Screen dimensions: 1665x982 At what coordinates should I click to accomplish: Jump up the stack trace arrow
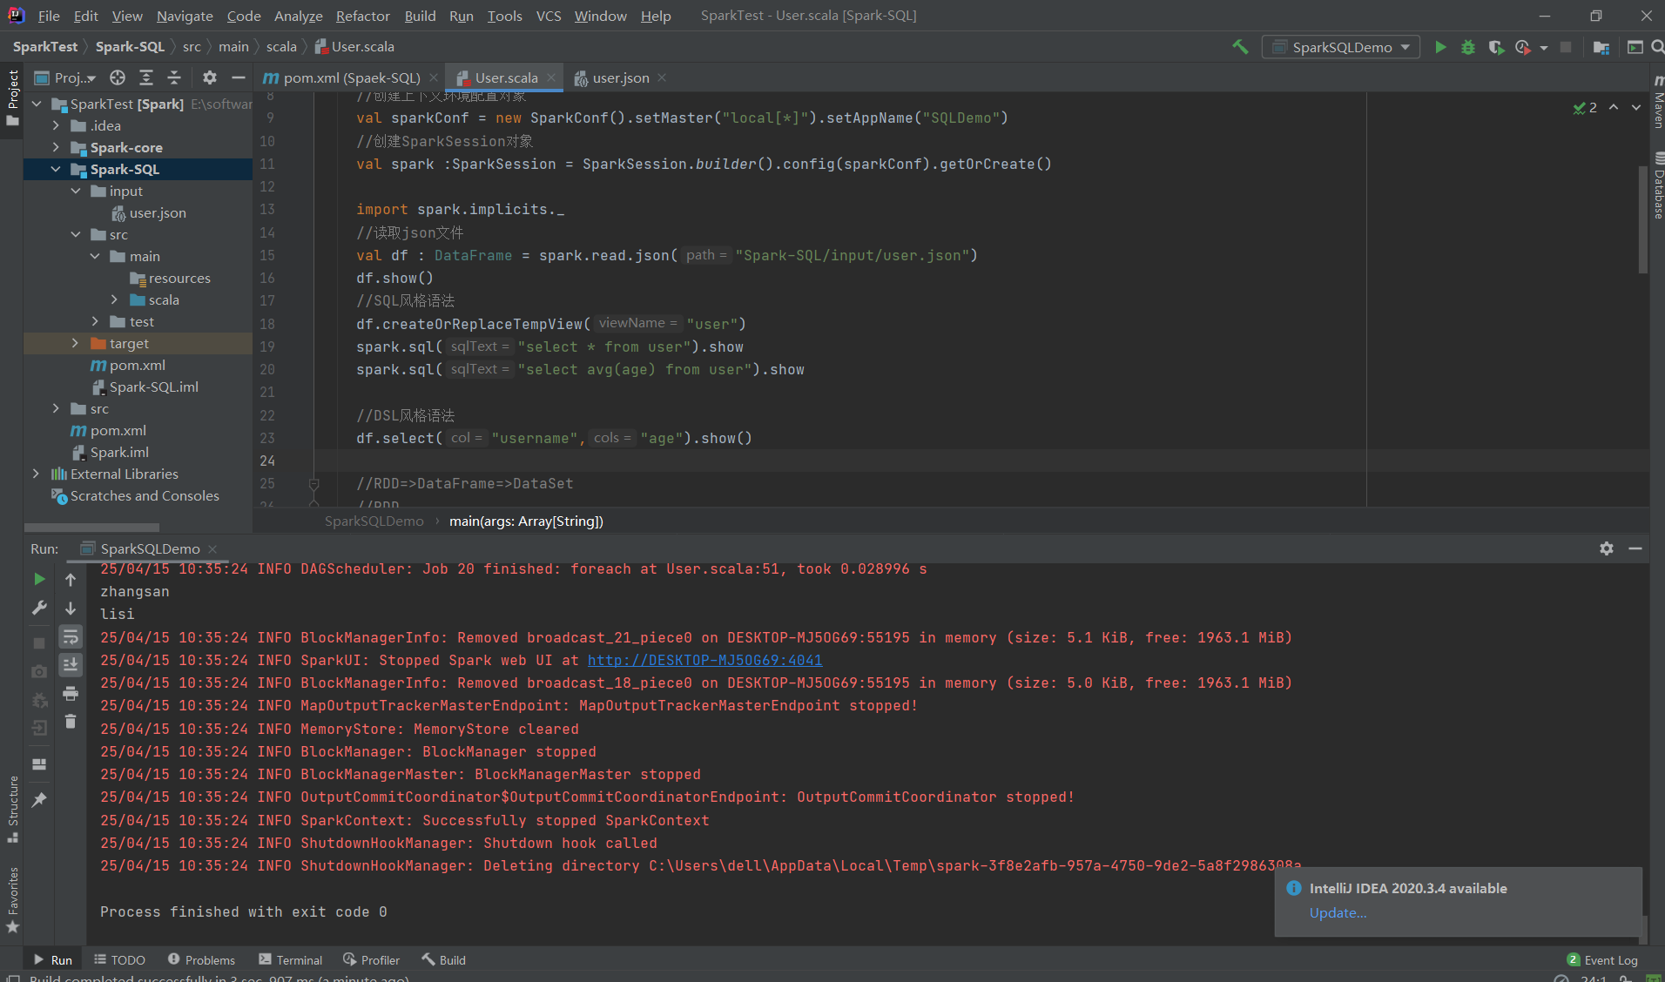pos(71,579)
